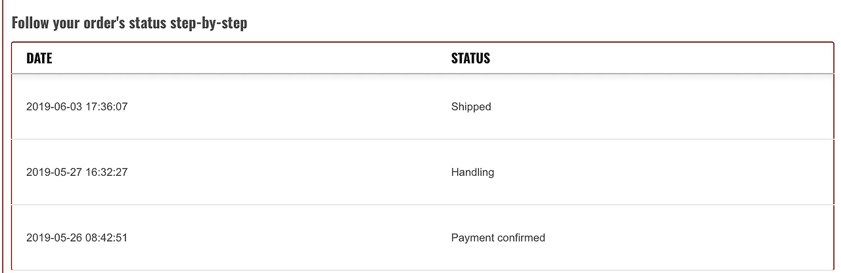841x273 pixels.
Task: Click the middle of the Shipped row
Action: 422,106
